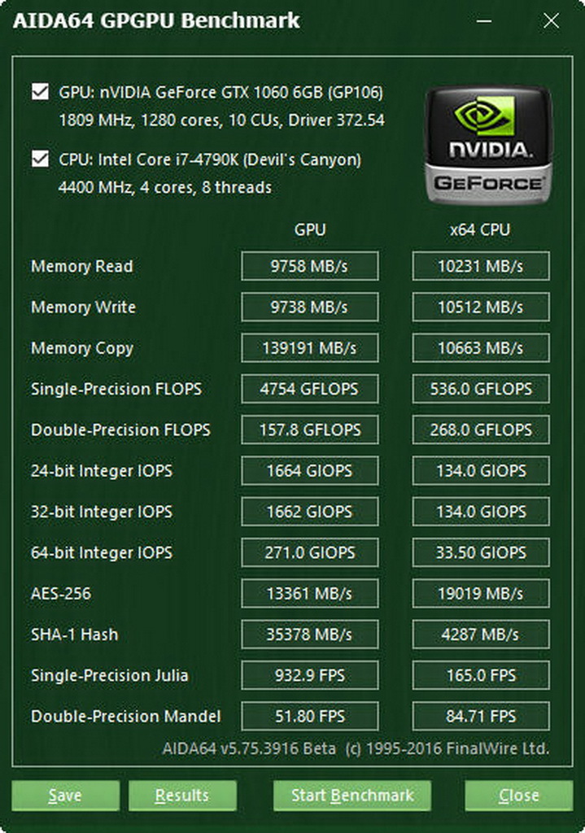
Task: Click the CPU Double-Precision Mandel result
Action: [480, 717]
